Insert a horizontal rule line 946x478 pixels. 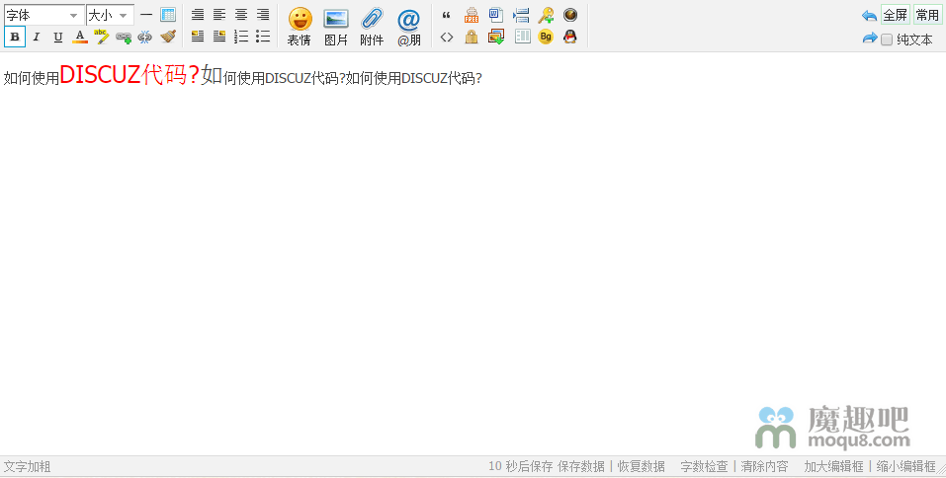146,15
